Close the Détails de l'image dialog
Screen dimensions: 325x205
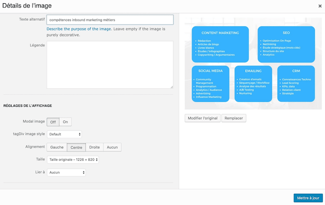coord(319,6)
